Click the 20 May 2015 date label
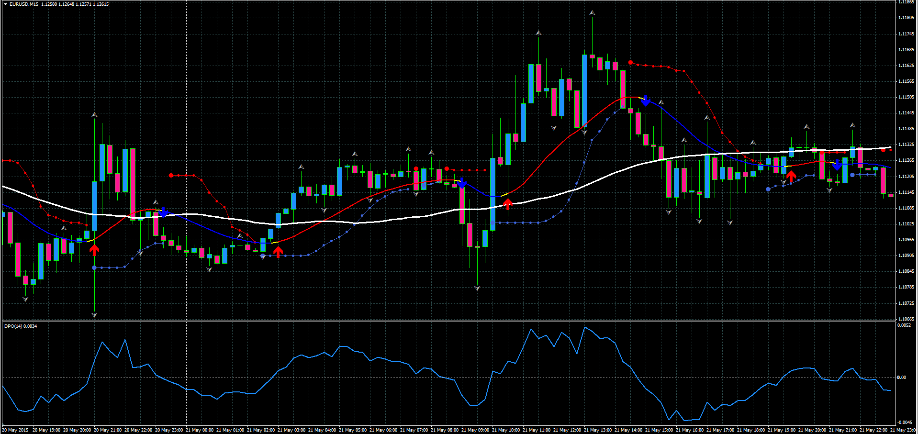Image resolution: width=918 pixels, height=434 pixels. pos(15,430)
